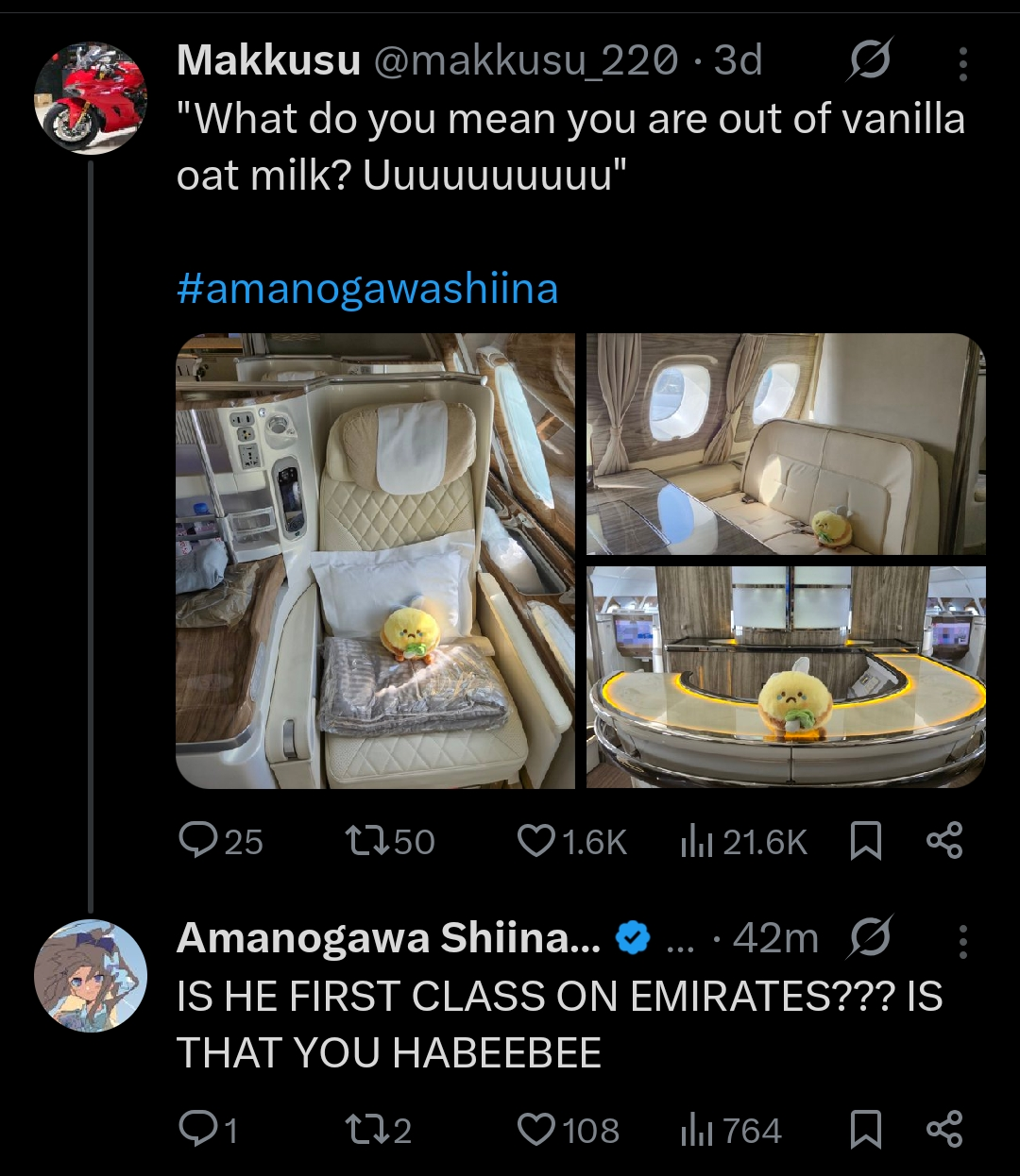Screen dimensions: 1020x1176
Task: Bookmark Makkusu's tweet
Action: tap(866, 840)
